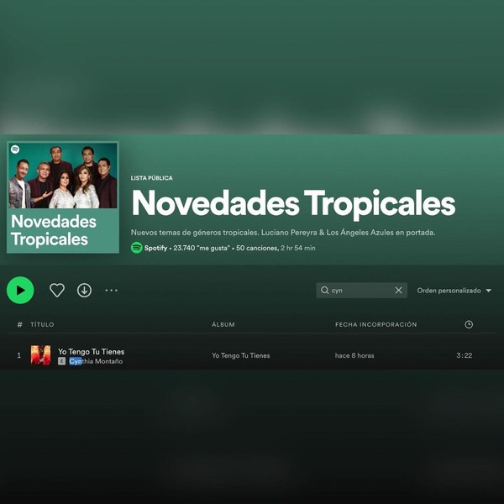The width and height of the screenshot is (504, 504).
Task: Open the three-dots more options menu
Action: tap(111, 291)
